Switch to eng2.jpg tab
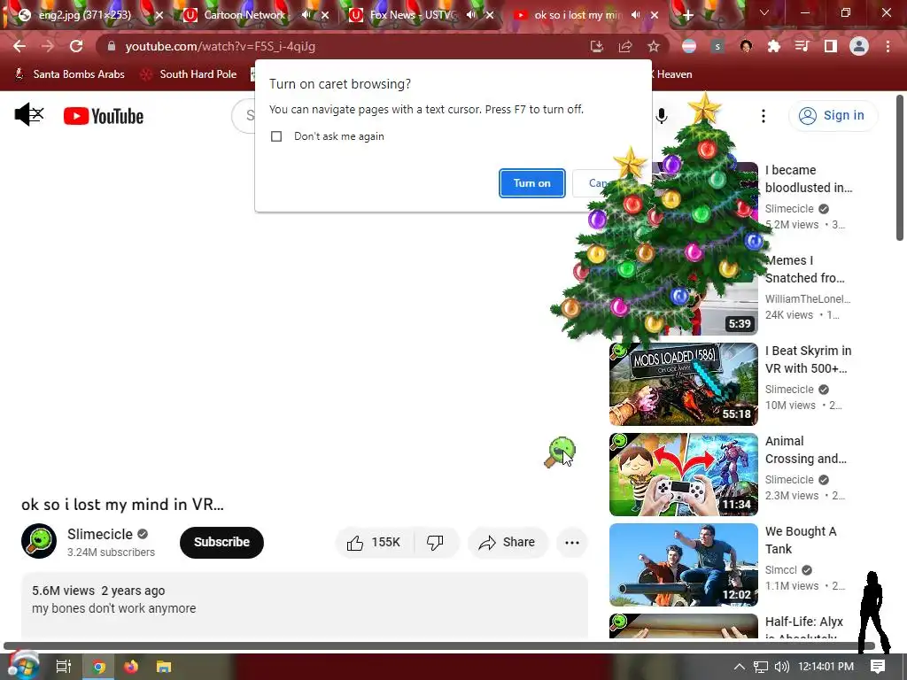Viewport: 907px width, 680px height. (84, 15)
